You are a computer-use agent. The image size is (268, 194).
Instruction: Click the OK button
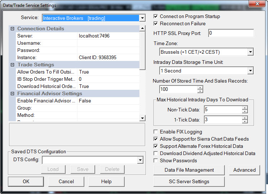coord(26,181)
